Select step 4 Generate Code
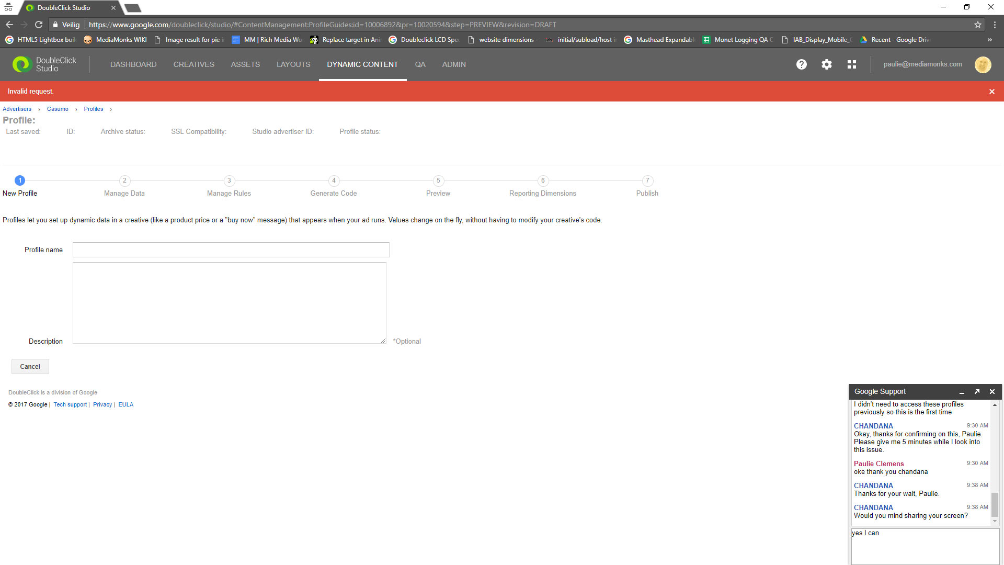 coord(334,186)
